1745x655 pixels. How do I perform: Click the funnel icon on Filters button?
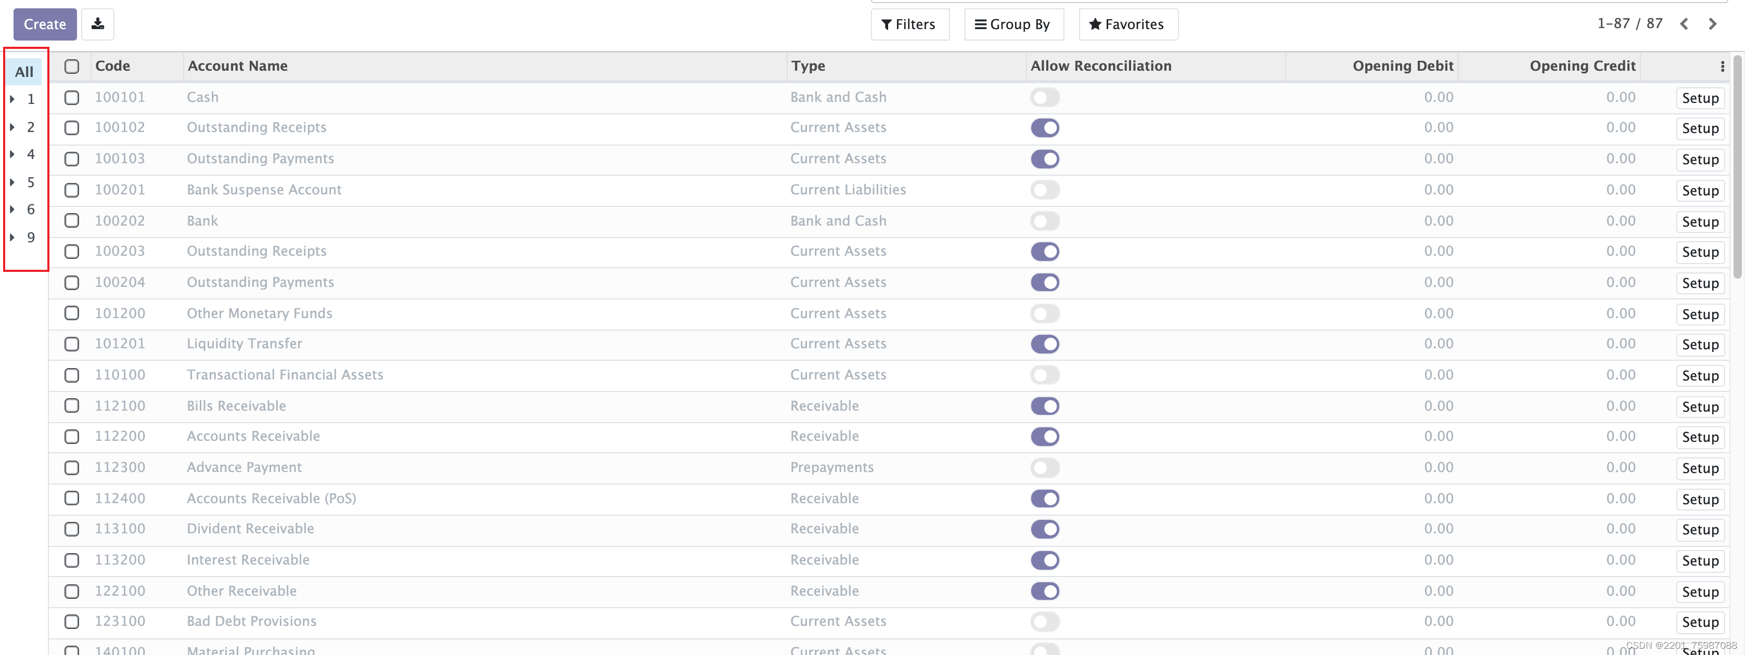point(886,24)
